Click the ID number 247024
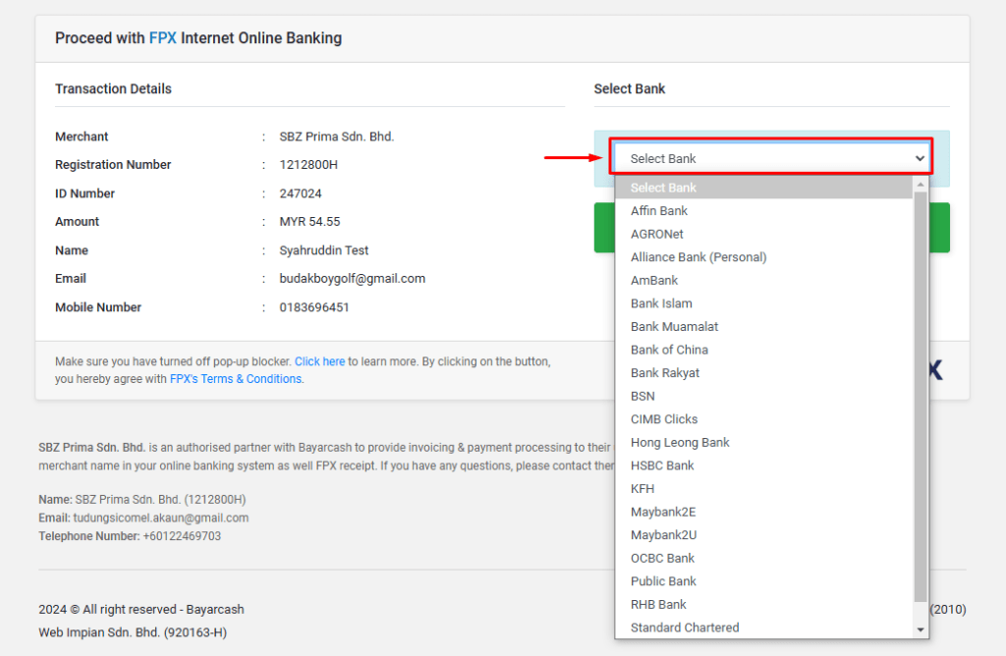Image resolution: width=1006 pixels, height=656 pixels. (301, 193)
